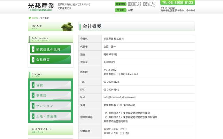Open the 賃貸 service page
This screenshot has width=223, height=139.
[51, 85]
